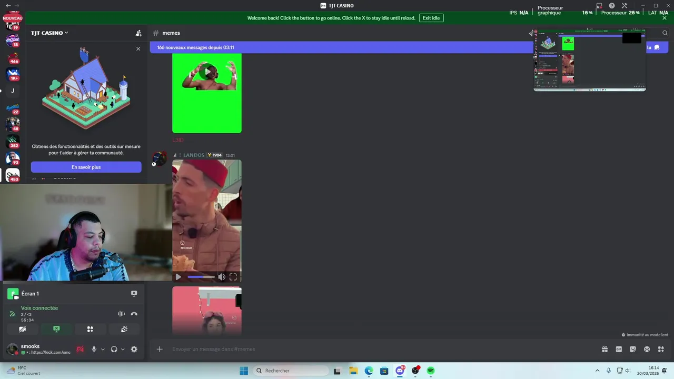Play the LANDOS video
This screenshot has width=674, height=379.
pyautogui.click(x=178, y=277)
